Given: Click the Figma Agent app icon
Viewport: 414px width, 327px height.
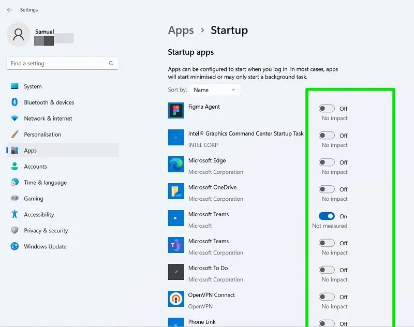Looking at the screenshot, I should [x=176, y=111].
